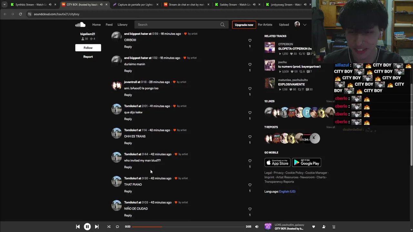Toggle repeat in the player bar
The width and height of the screenshot is (413, 232).
(x=117, y=227)
